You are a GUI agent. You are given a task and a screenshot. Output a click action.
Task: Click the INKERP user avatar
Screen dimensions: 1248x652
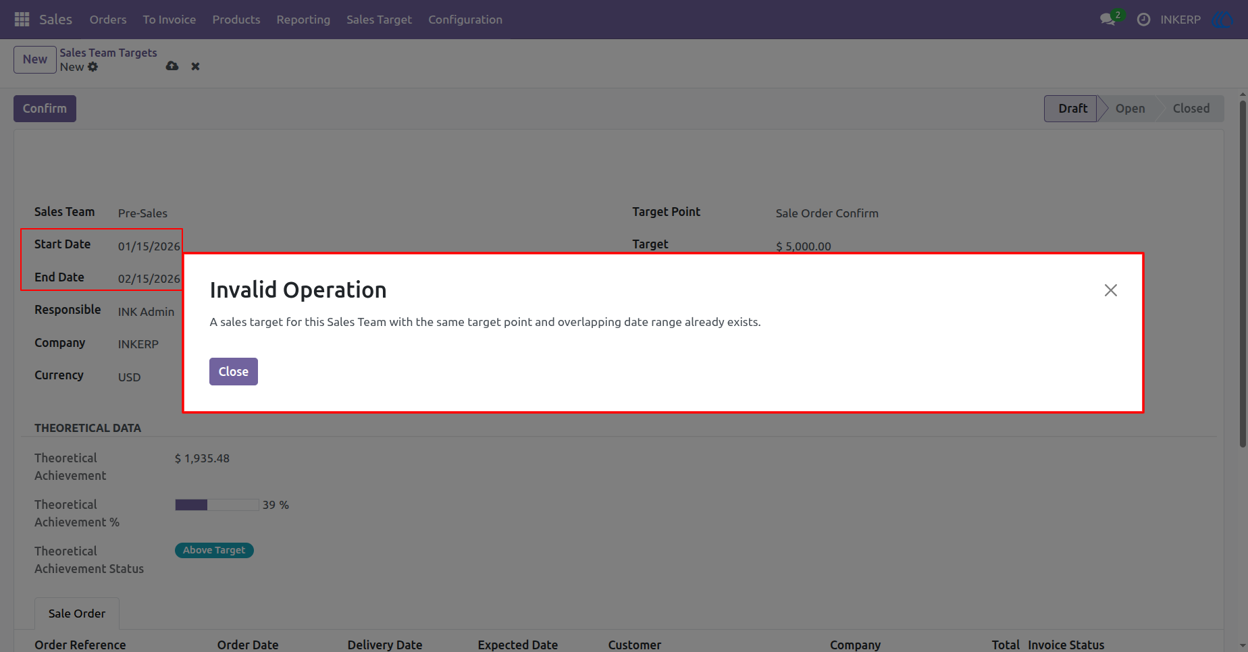pyautogui.click(x=1223, y=20)
